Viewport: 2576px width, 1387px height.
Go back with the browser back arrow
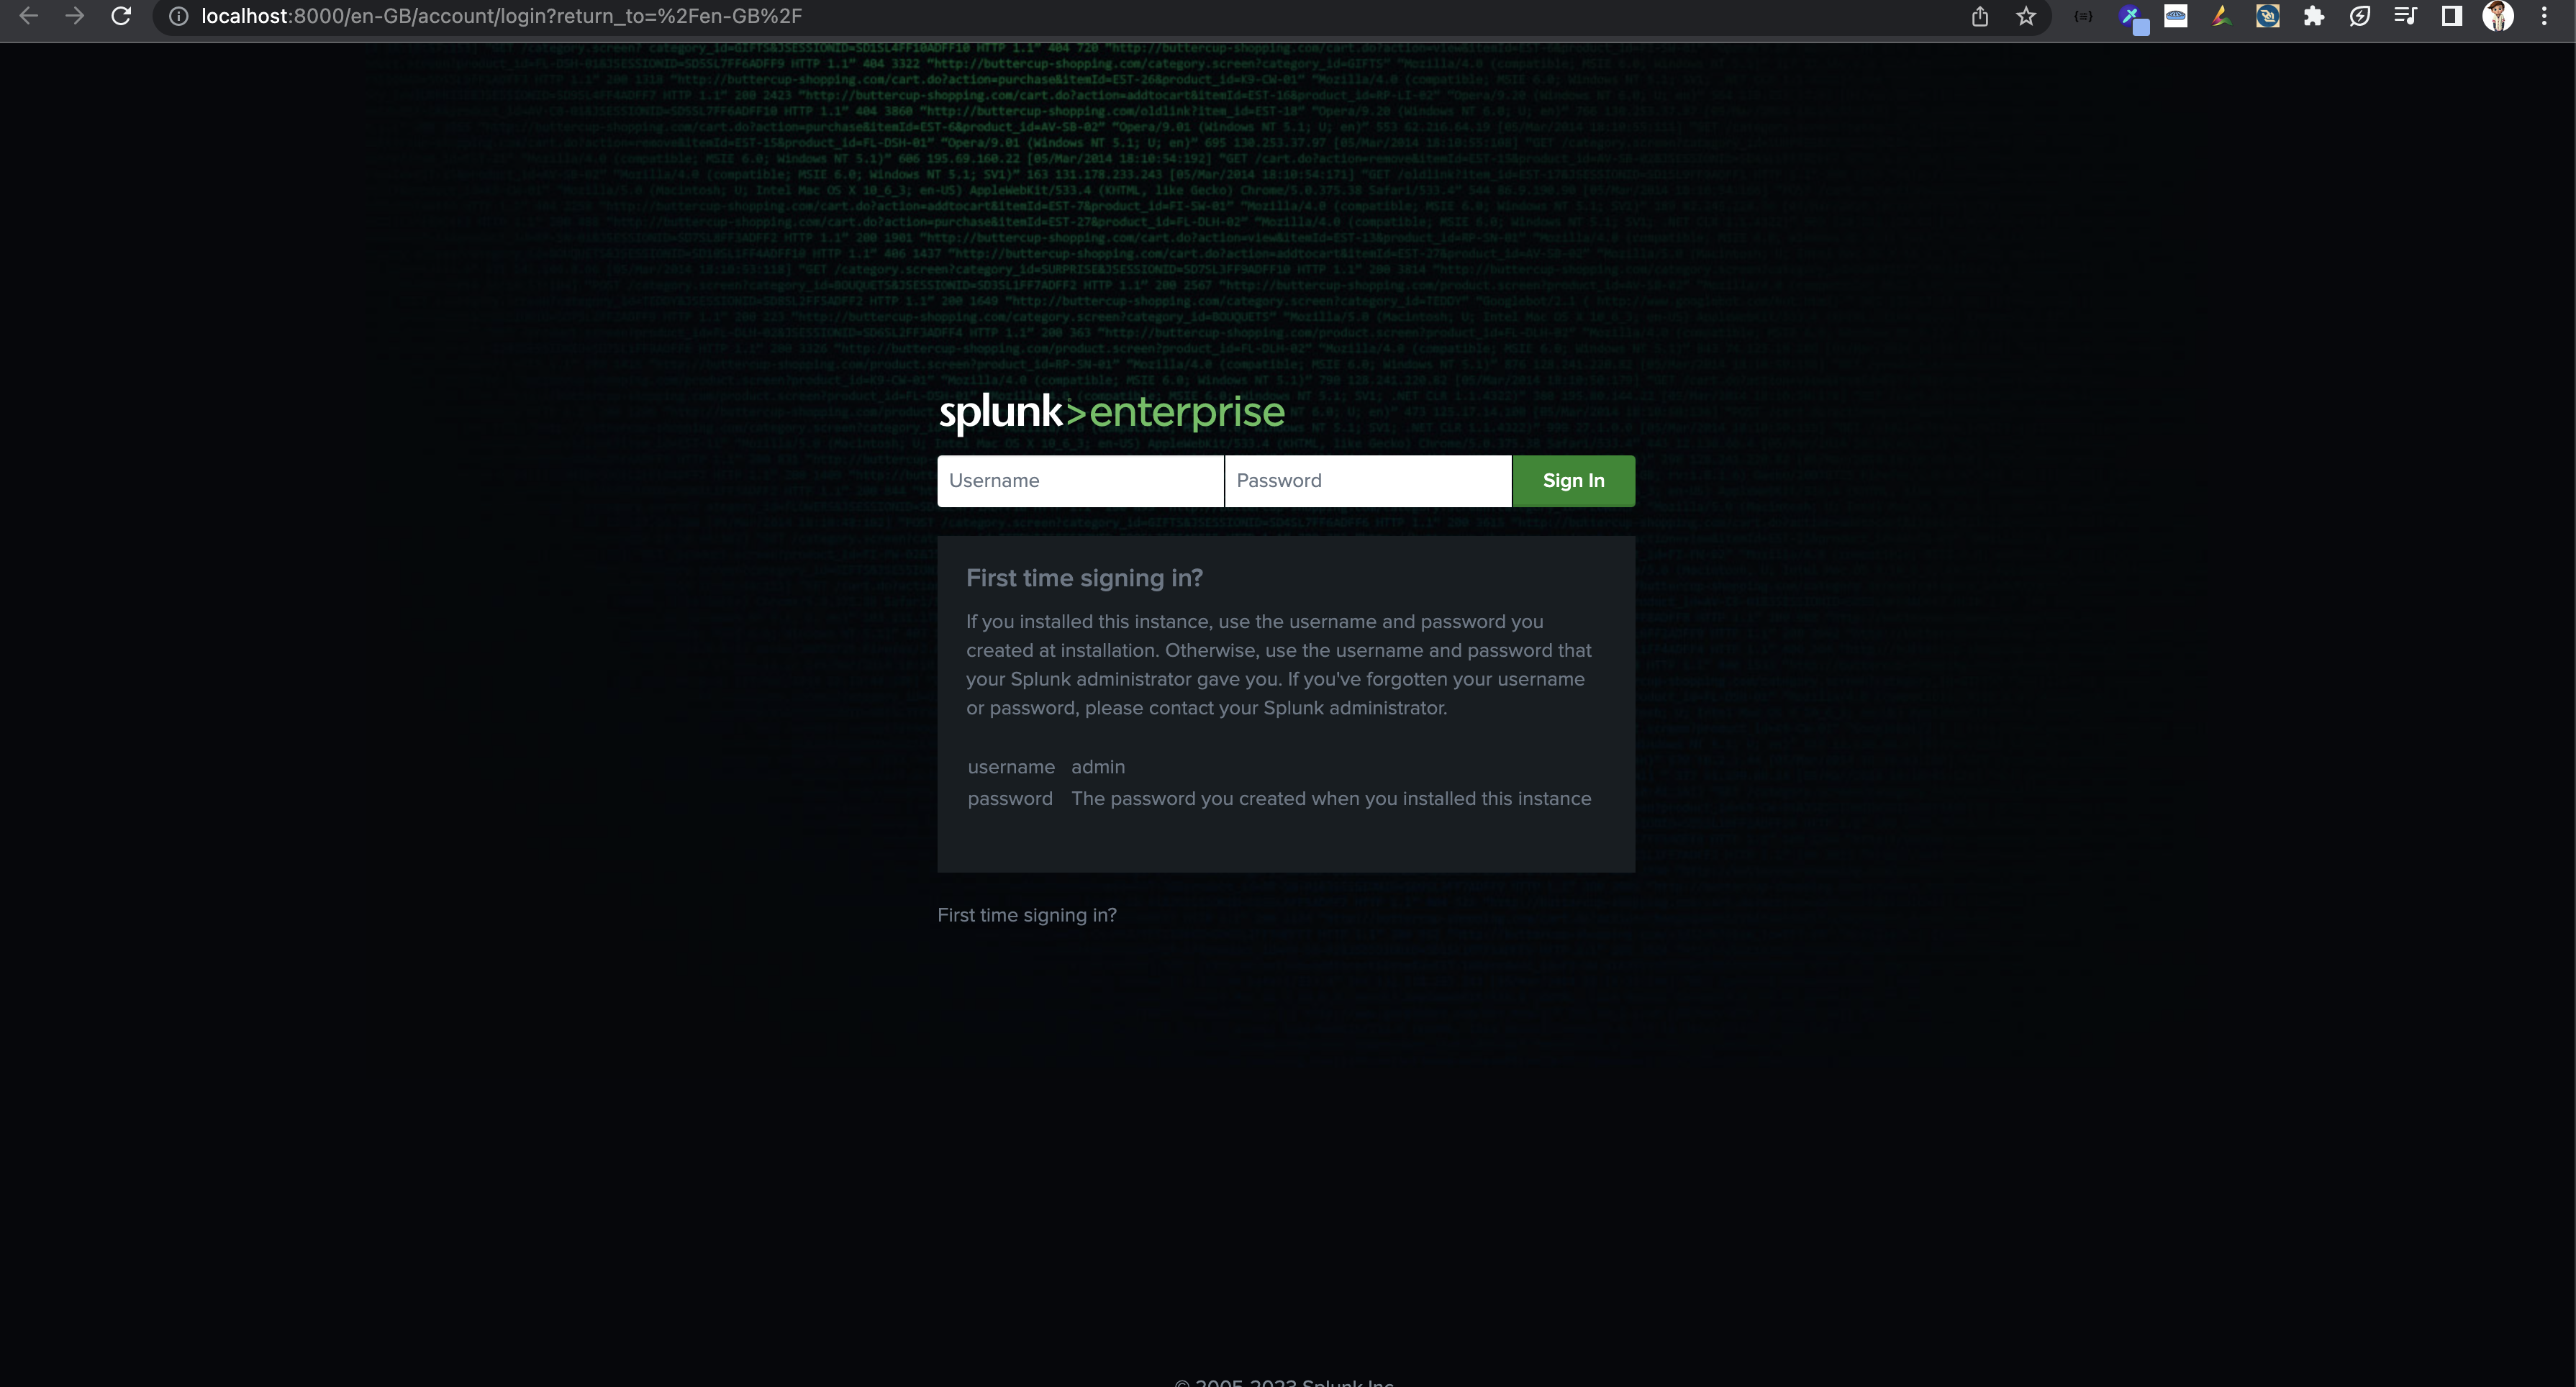coord(28,16)
